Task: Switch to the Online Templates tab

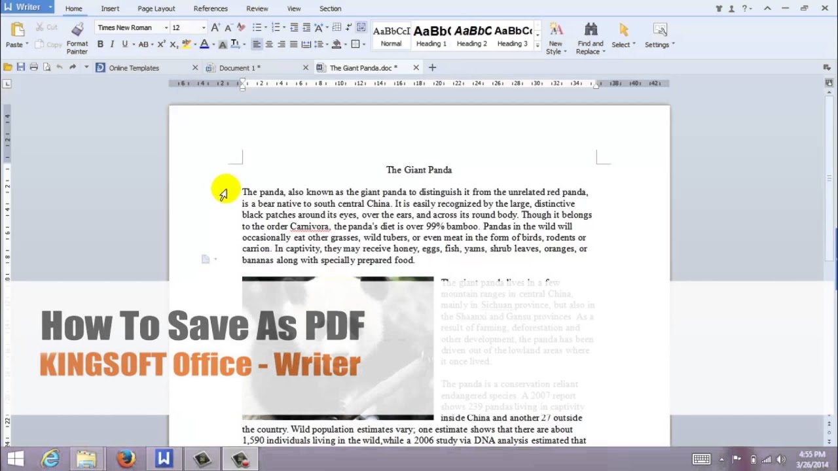Action: pyautogui.click(x=147, y=68)
